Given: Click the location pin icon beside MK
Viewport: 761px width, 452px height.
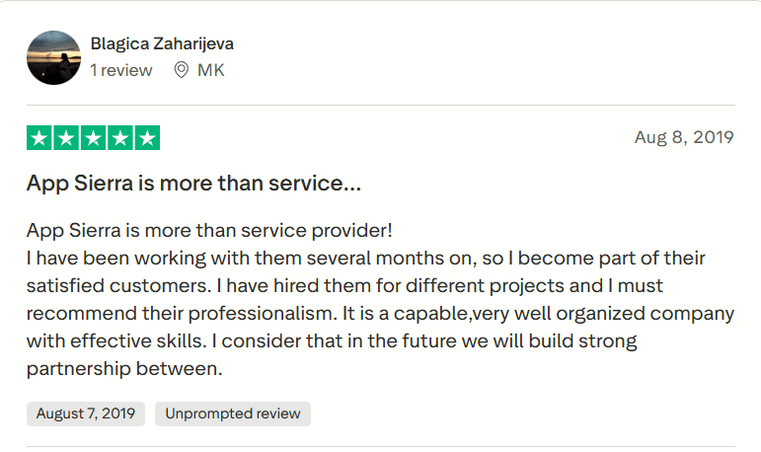Looking at the screenshot, I should click(x=181, y=70).
